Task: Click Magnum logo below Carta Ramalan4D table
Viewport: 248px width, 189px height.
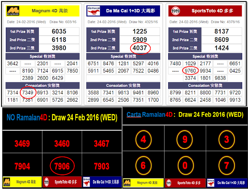Action: coord(127,183)
